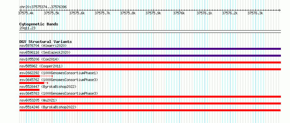Click the nsv6596116 (Sedlazeck2020) variant label
This screenshot has height=123, width=290.
[x=45, y=52]
